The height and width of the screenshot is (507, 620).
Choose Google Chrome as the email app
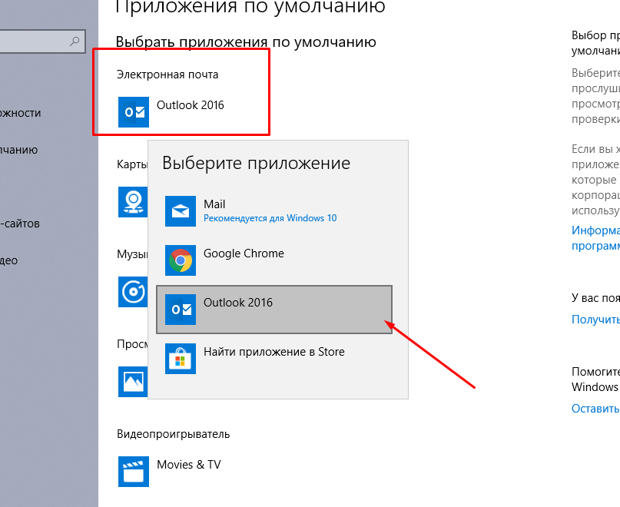(274, 260)
